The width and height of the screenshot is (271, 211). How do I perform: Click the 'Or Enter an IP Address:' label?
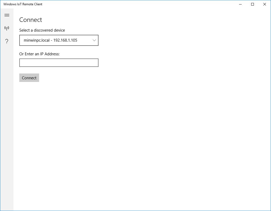39,54
